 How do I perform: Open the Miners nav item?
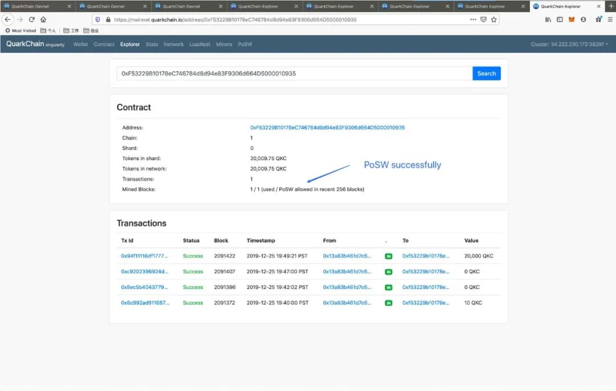click(x=224, y=44)
